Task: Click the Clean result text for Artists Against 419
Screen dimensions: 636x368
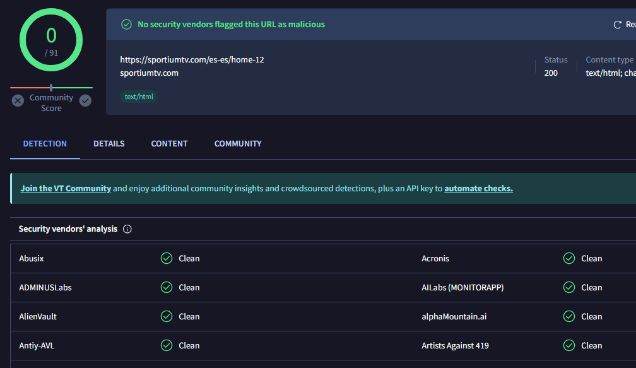Action: click(591, 346)
